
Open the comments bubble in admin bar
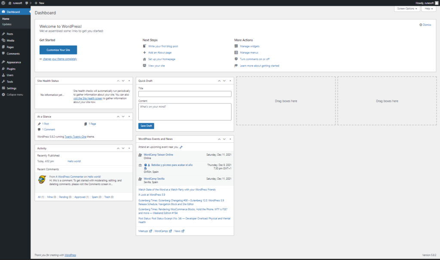coord(27,3)
